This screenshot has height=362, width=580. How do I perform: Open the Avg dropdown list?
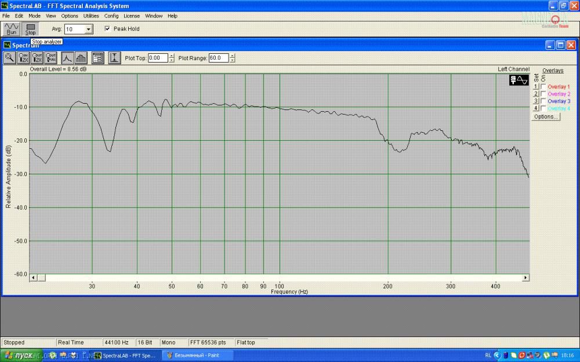(x=88, y=29)
